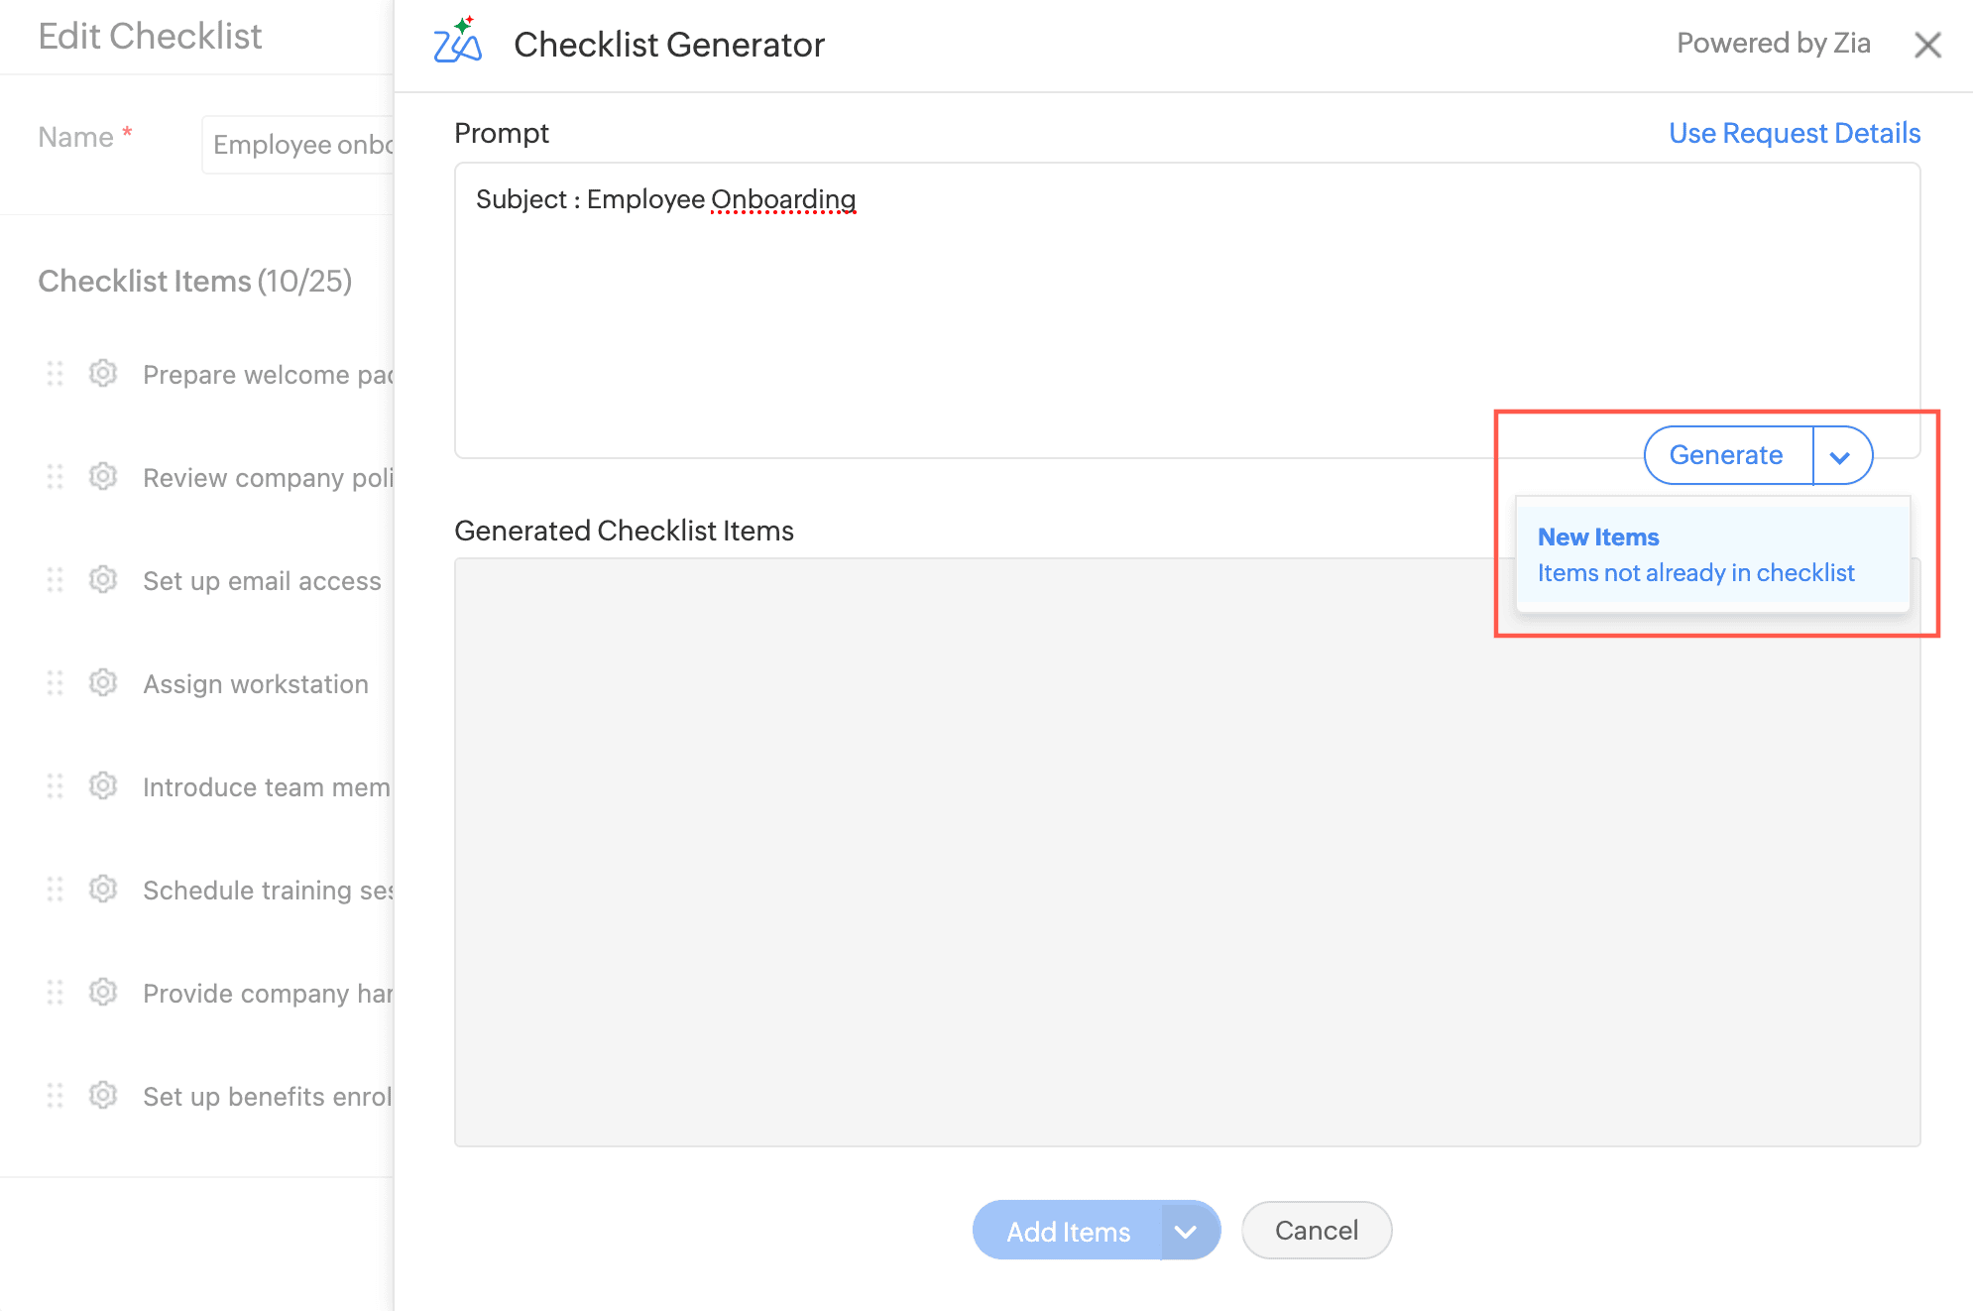Click gear icon for Review company policies item
The height and width of the screenshot is (1311, 1973).
[x=103, y=477]
